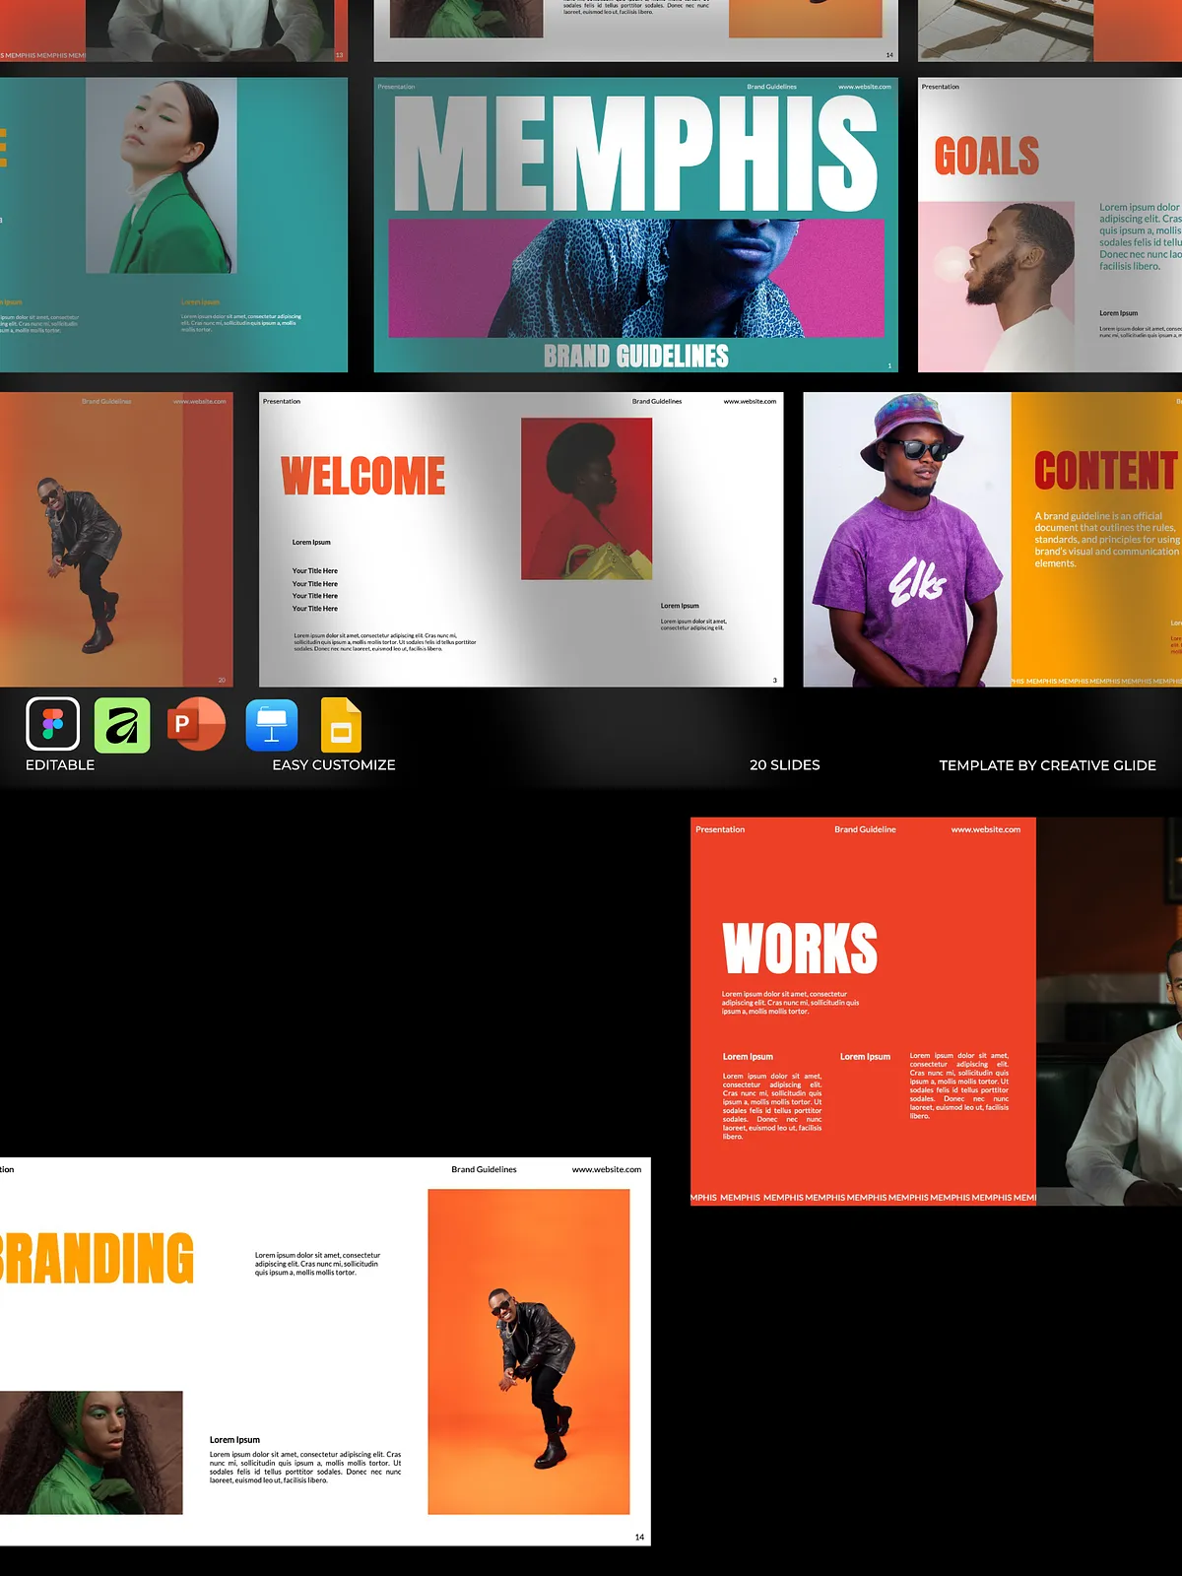Click the EASY CUSTOMIZE text

334,765
